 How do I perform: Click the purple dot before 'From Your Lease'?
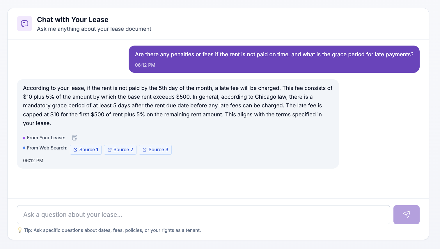pos(24,138)
